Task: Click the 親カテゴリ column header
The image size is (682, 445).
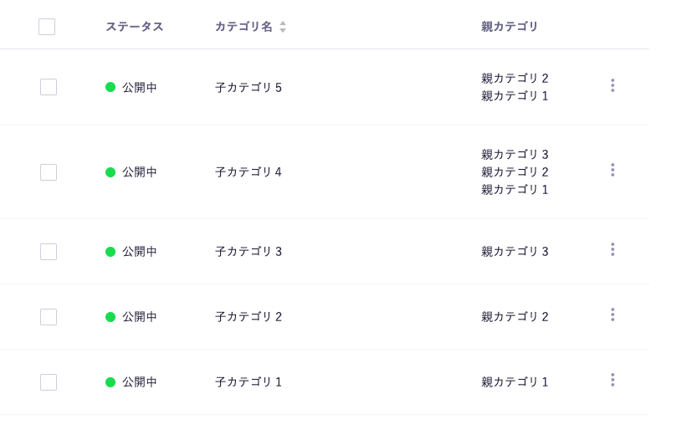Action: 510,27
